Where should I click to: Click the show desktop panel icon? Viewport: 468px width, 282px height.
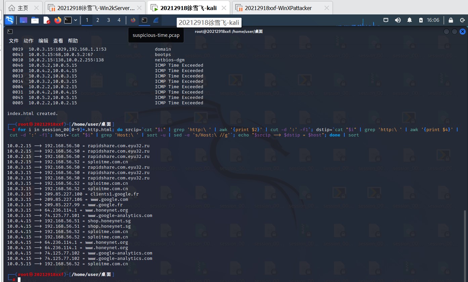click(23, 20)
